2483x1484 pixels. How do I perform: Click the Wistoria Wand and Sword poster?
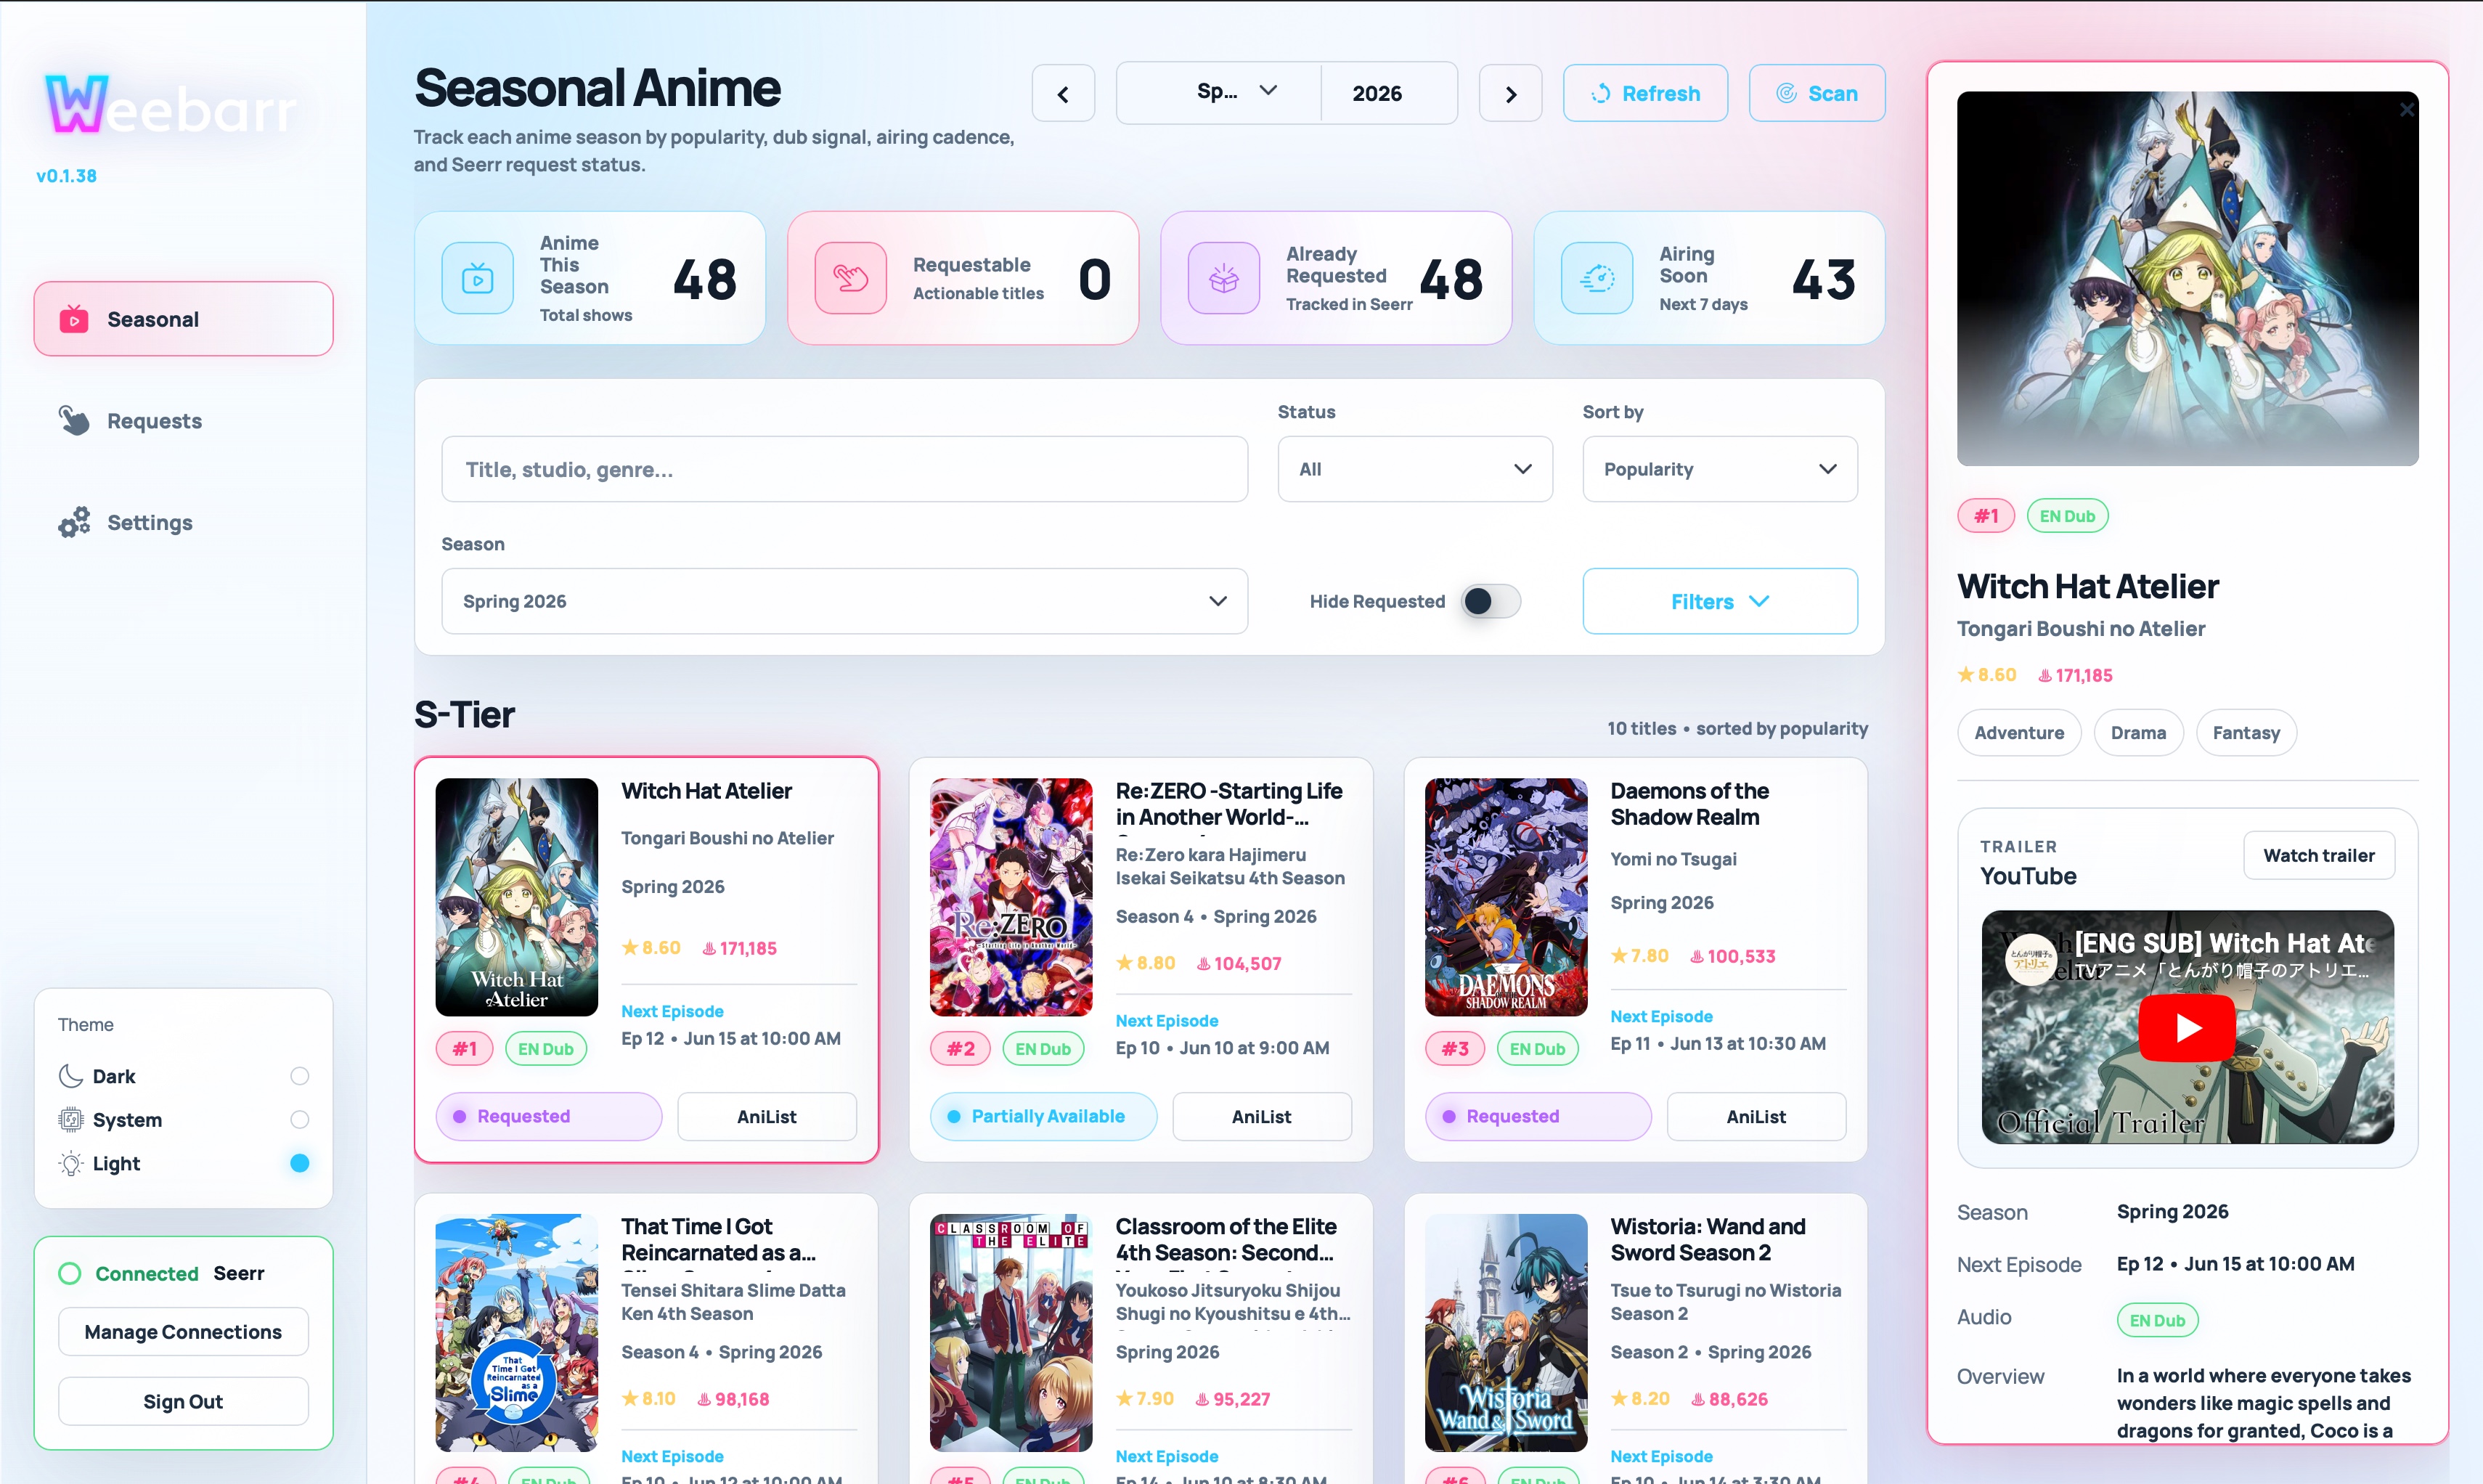click(x=1506, y=1333)
